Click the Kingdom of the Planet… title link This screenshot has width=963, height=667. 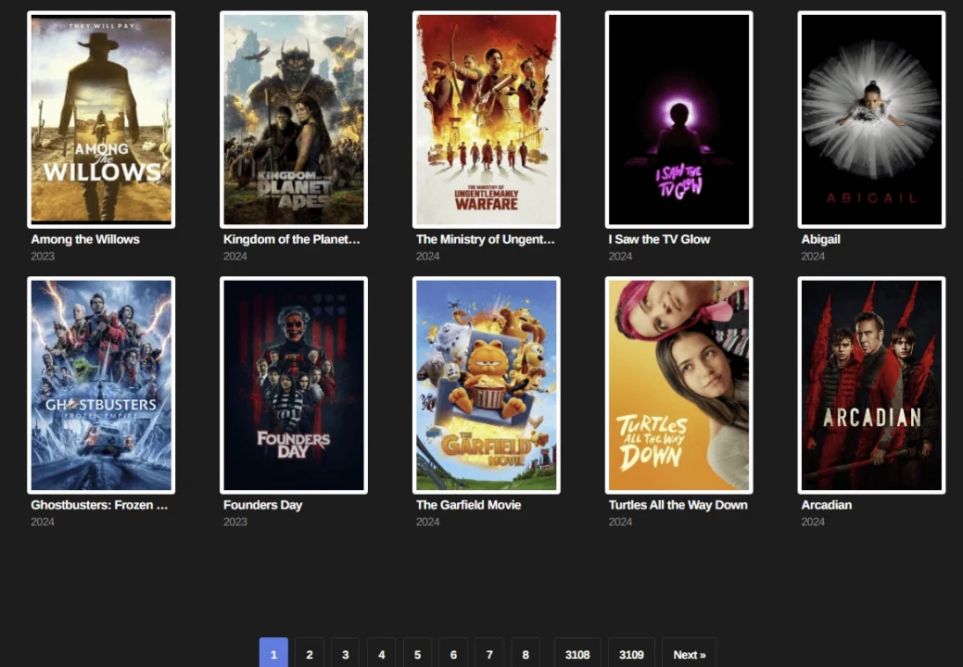[292, 239]
